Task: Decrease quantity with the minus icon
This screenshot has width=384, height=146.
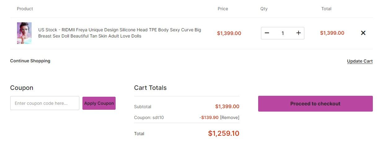Action: click(267, 33)
